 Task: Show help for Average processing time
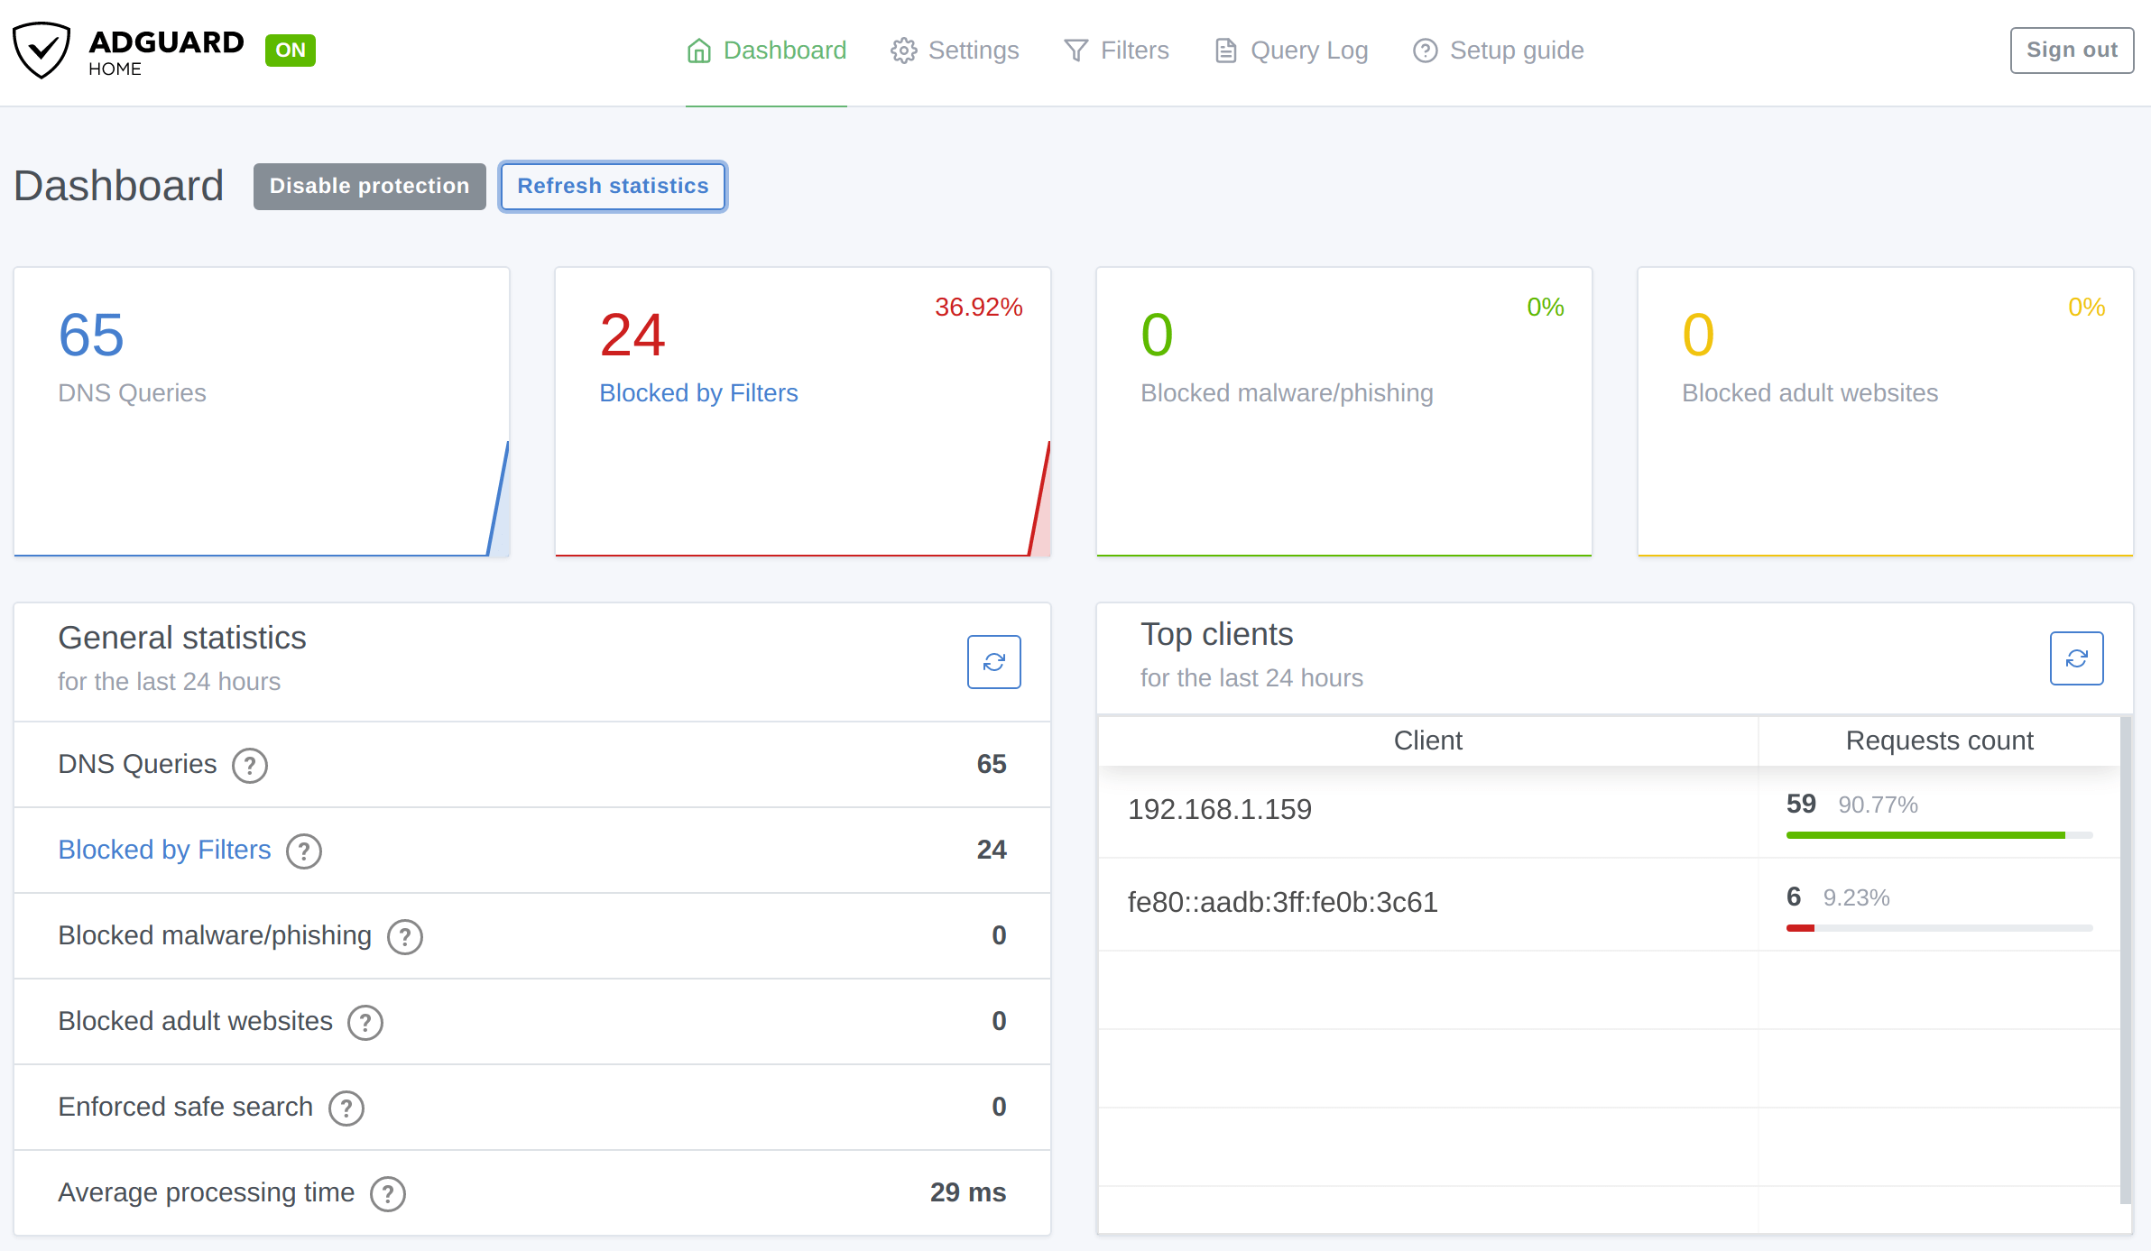[388, 1194]
